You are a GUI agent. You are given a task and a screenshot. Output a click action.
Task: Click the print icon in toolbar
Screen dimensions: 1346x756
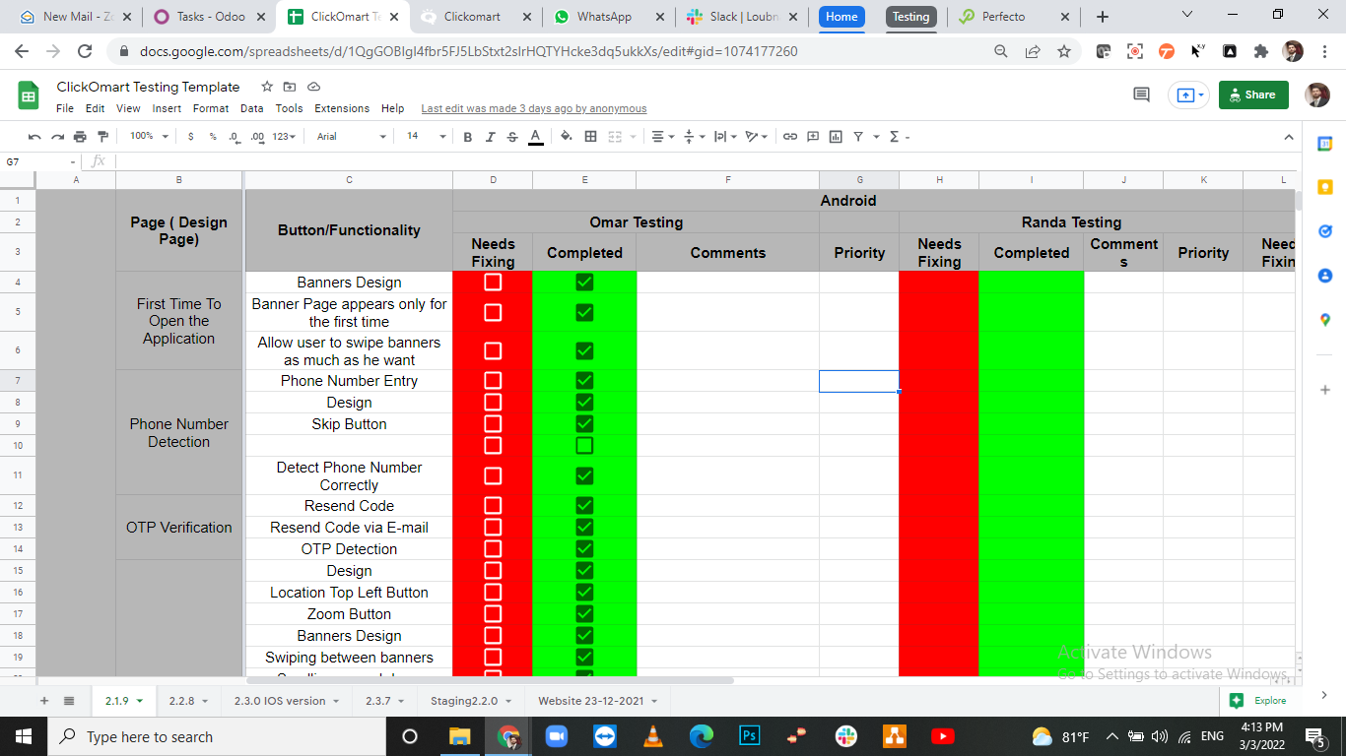[x=80, y=137]
